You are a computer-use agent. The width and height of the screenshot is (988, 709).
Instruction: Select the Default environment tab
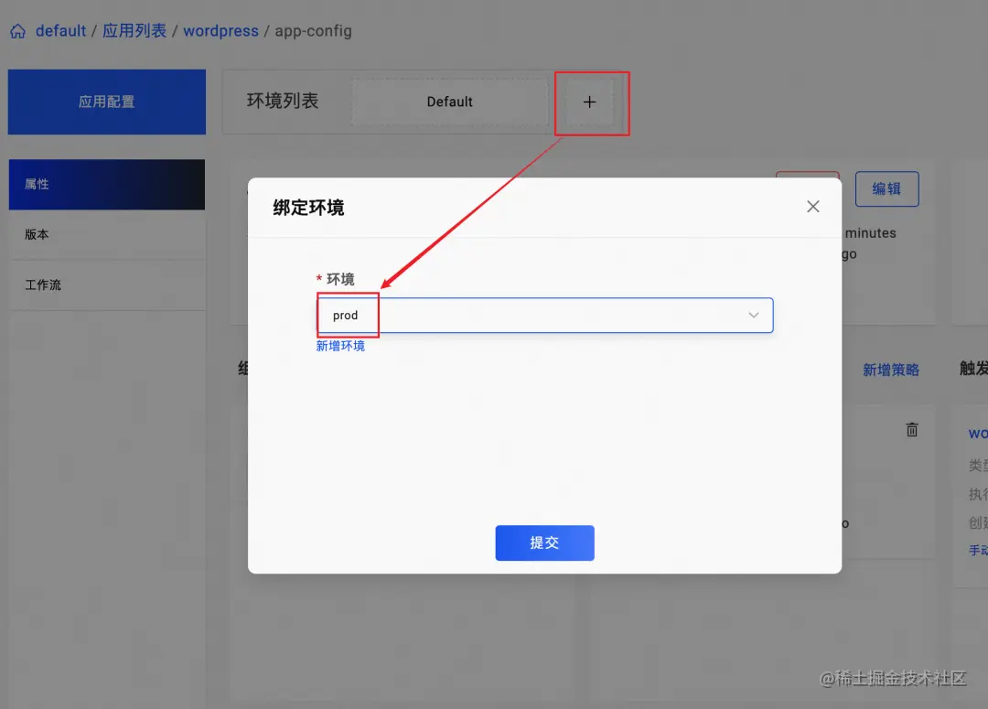(449, 102)
